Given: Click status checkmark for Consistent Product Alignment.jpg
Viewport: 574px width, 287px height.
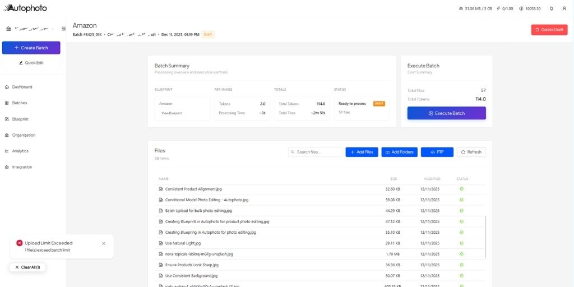Looking at the screenshot, I should click(462, 189).
